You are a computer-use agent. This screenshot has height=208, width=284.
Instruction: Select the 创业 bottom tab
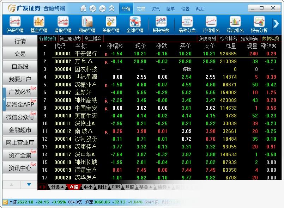click(x=102, y=187)
